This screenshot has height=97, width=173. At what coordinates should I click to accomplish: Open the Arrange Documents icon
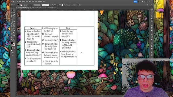[x=143, y=2]
